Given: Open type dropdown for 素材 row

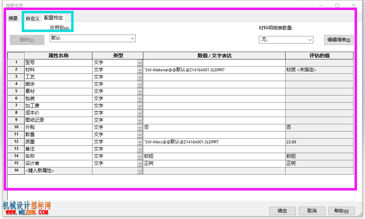Looking at the screenshot, I should (x=140, y=91).
